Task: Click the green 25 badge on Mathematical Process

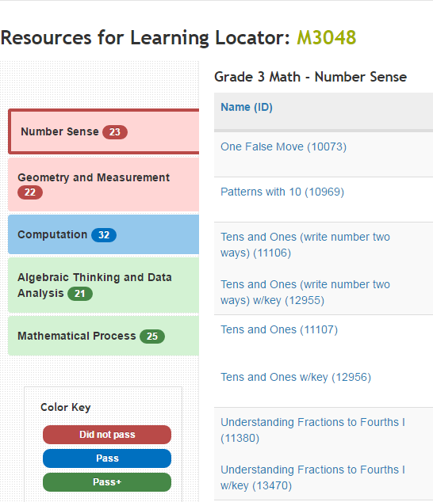Action: pyautogui.click(x=152, y=337)
